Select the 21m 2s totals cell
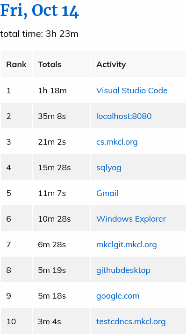The width and height of the screenshot is (186, 335). coord(62,141)
